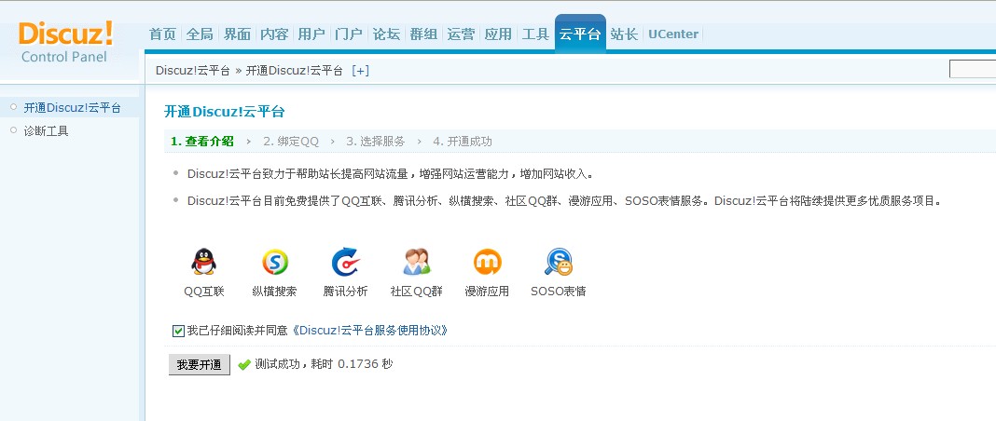996x421 pixels.
Task: Click the 我要开通 button
Action: click(x=200, y=364)
